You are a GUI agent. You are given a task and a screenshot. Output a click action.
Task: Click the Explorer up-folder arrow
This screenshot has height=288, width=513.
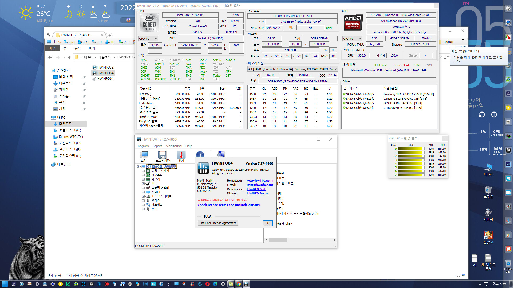70,57
